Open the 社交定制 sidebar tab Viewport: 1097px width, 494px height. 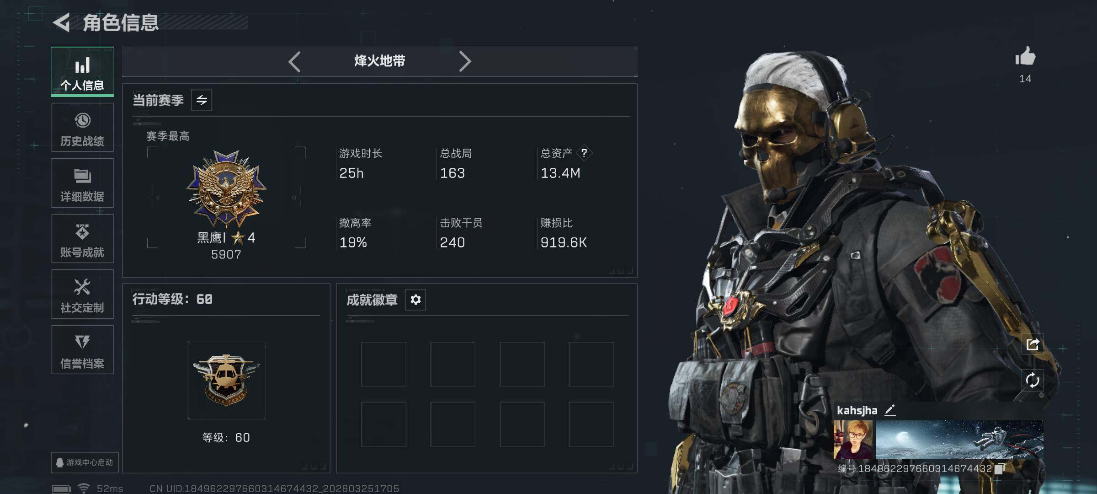tap(82, 294)
